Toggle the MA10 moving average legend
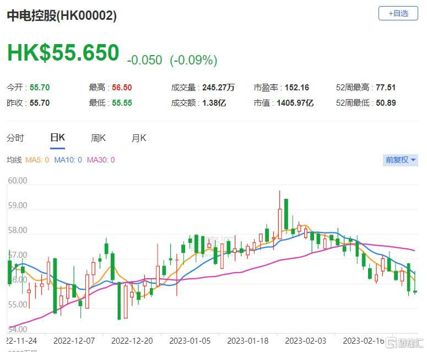Image resolution: width=427 pixels, height=352 pixels. coord(68,160)
